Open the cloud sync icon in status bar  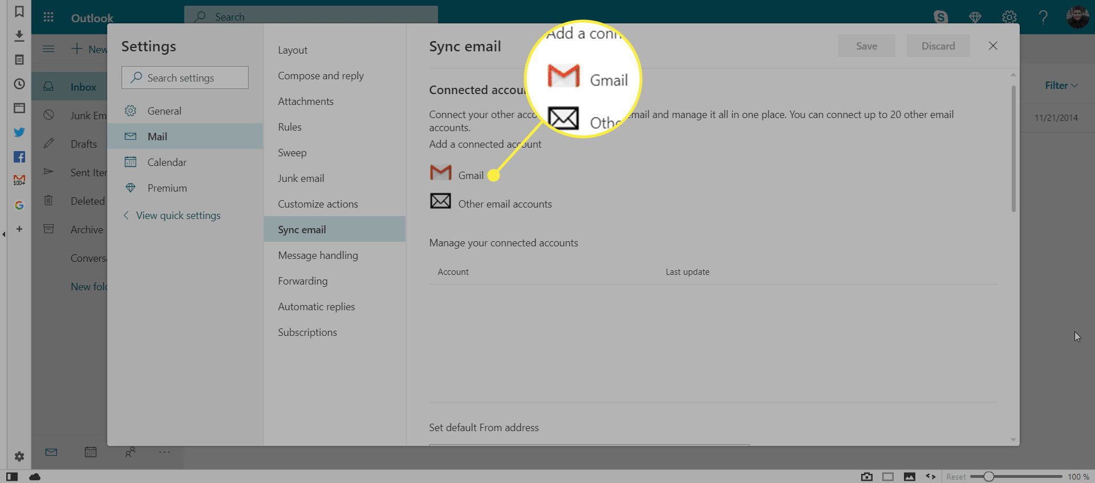pyautogui.click(x=35, y=477)
